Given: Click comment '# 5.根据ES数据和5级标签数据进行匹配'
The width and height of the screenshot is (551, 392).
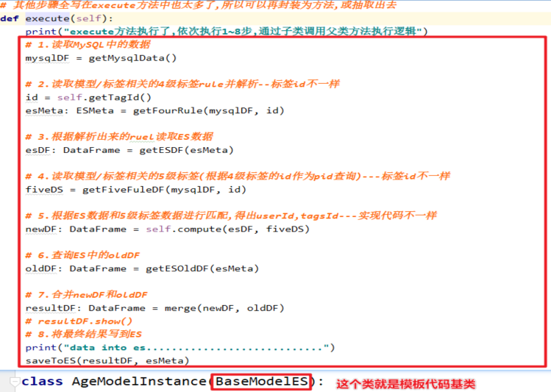Looking at the screenshot, I should (231, 215).
